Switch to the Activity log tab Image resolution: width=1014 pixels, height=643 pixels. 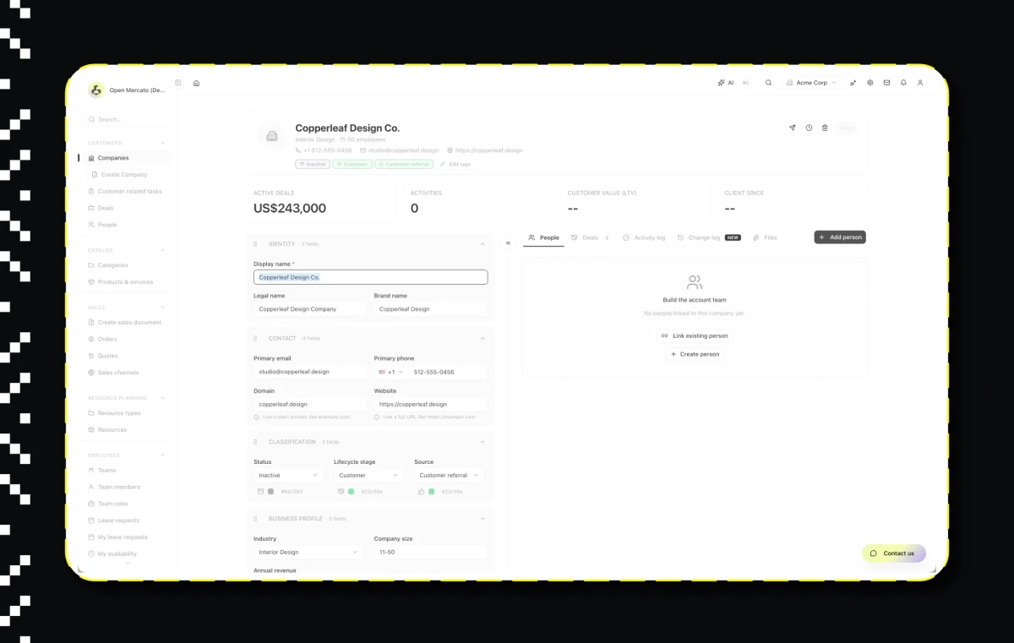pos(644,237)
